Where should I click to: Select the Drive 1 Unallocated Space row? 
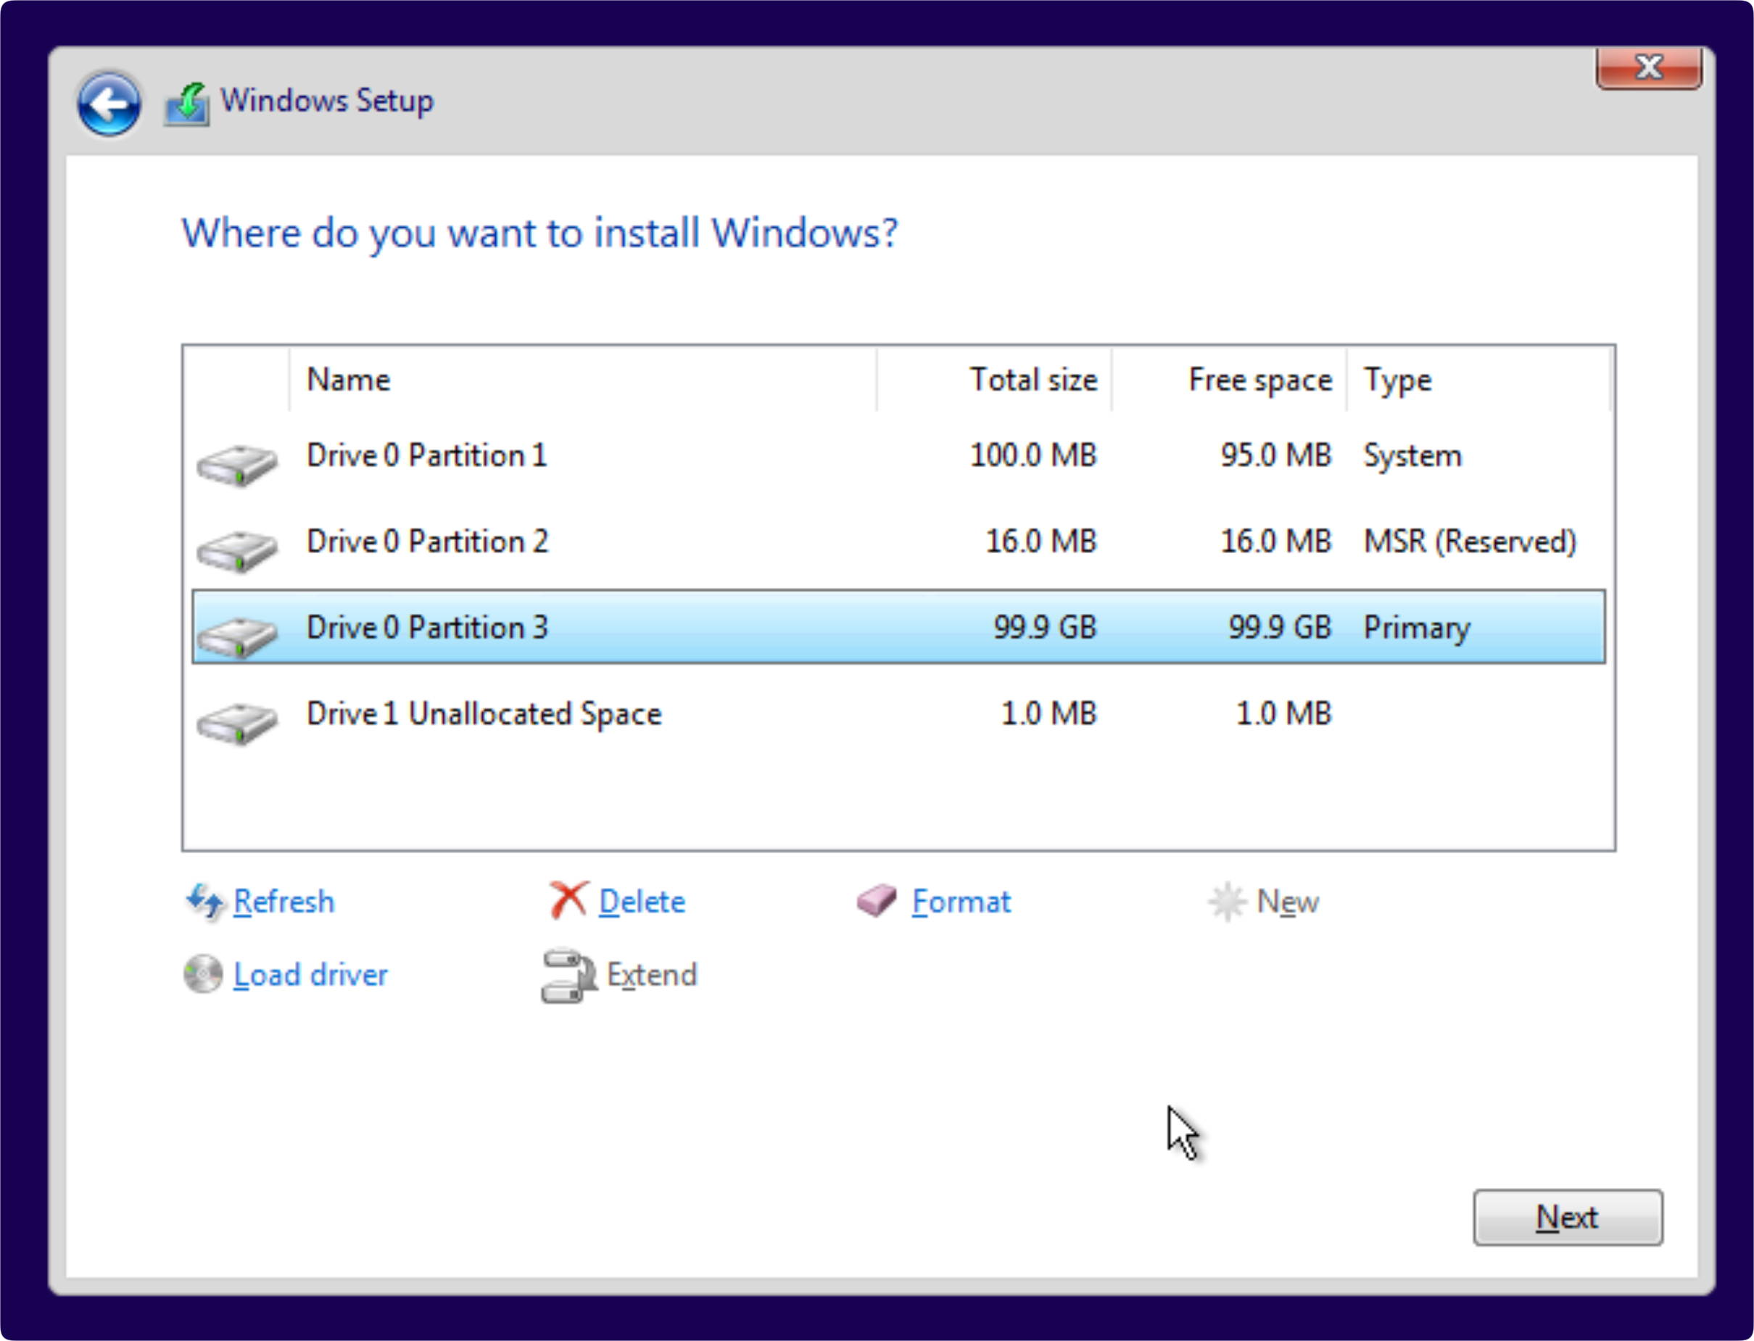point(898,713)
